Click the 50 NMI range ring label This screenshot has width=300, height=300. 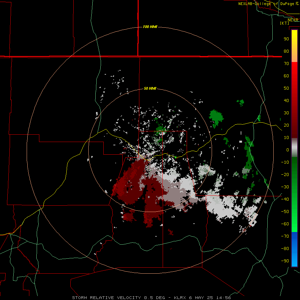[x=150, y=88]
